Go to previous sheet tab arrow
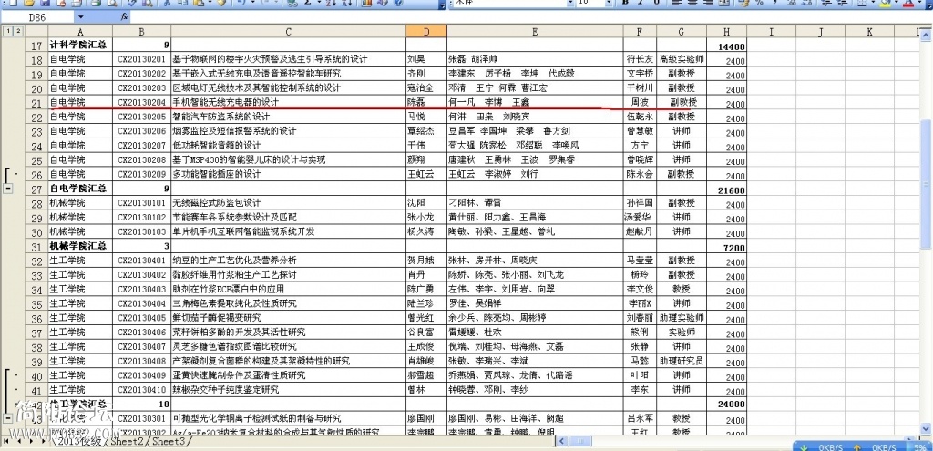This screenshot has height=451, width=933. click(20, 442)
